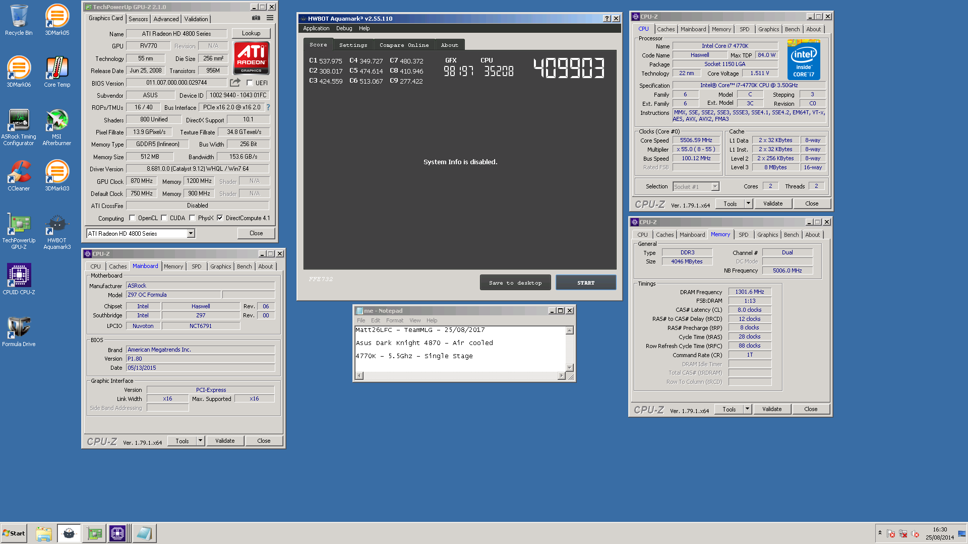Launch 3DMark03 desktop shortcut
This screenshot has height=544, width=968.
point(57,176)
